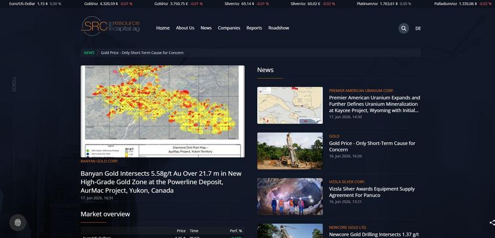Open Gold Price - Only Short-Term Cause headline in list
This screenshot has width=495, height=238.
tap(372, 146)
